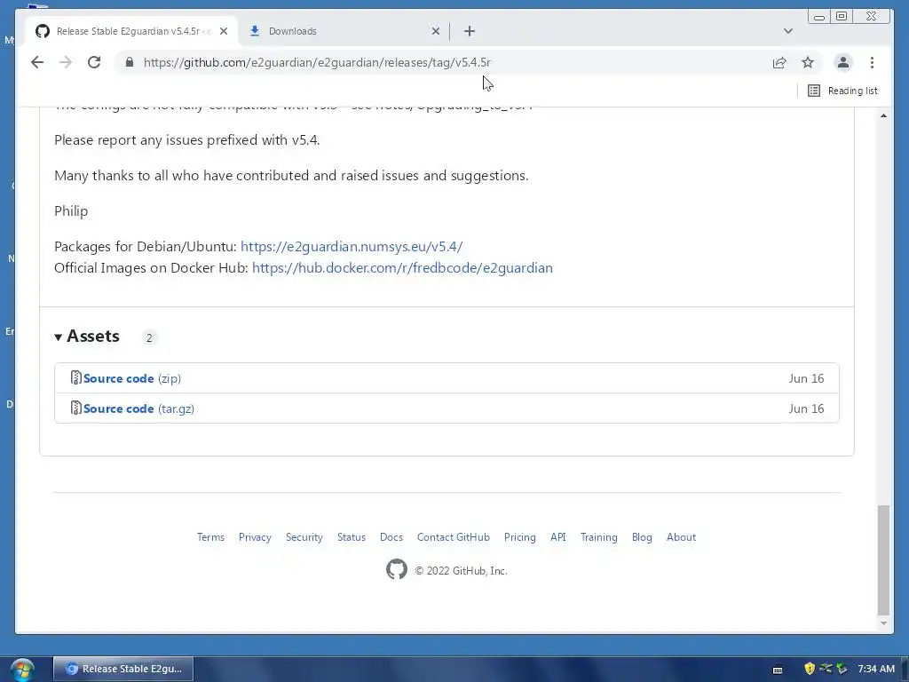The image size is (909, 682).
Task: Bookmark this page with the star icon
Action: click(x=808, y=63)
